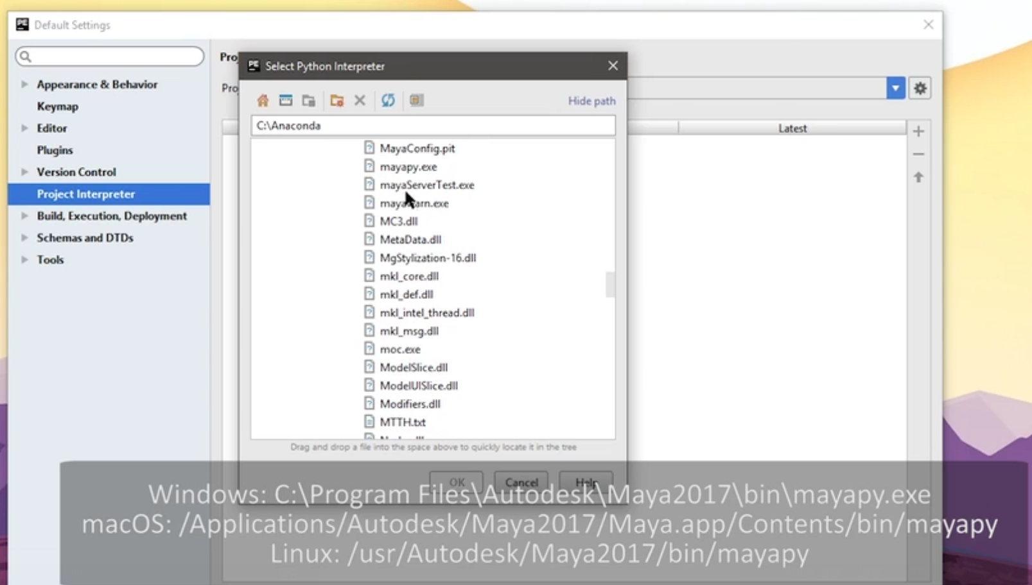Screen dimensions: 1032x585
Task: Select Modifiers.dll file
Action: [x=410, y=404]
